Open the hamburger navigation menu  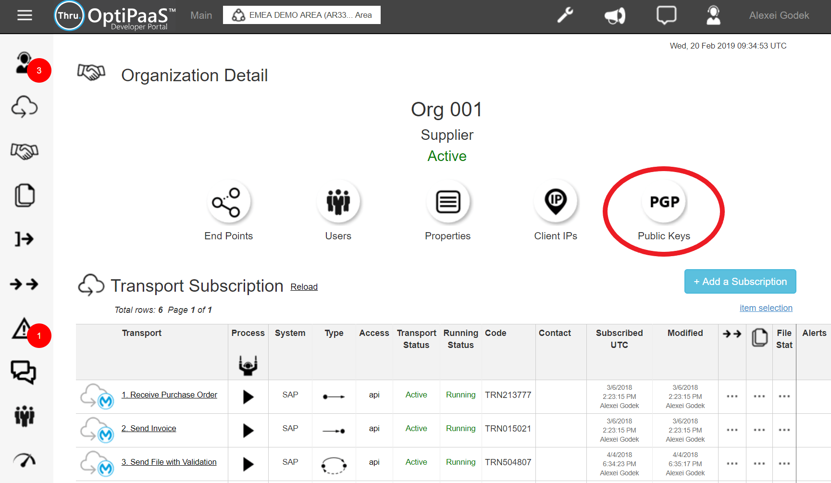pyautogui.click(x=24, y=15)
